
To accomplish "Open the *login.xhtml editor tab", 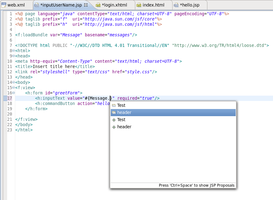I will tap(114, 5).
